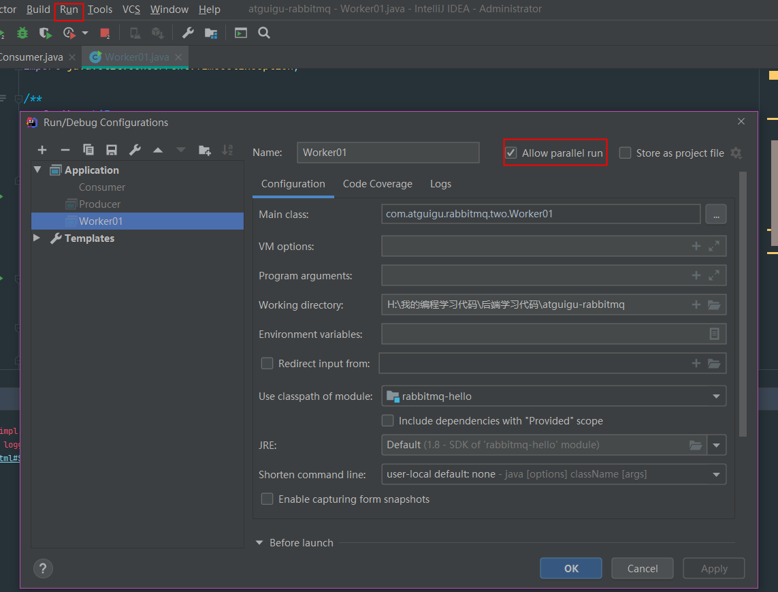Stop the running process with red square icon
This screenshot has height=592, width=778.
(105, 33)
